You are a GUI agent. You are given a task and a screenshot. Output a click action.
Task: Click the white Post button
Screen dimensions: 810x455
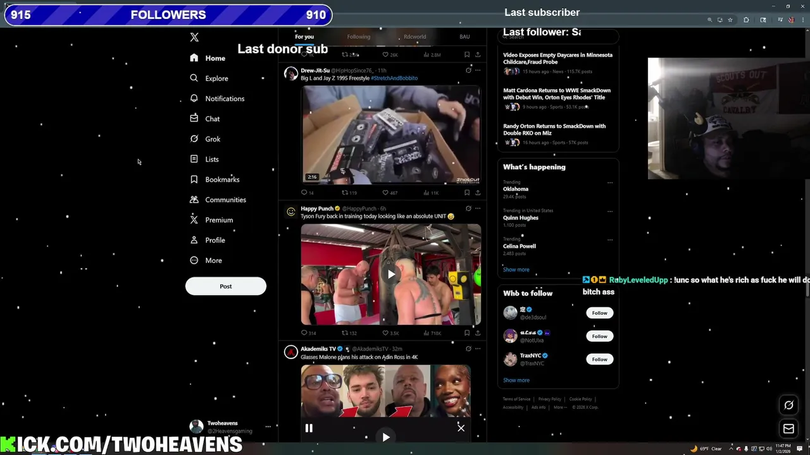coord(226,286)
